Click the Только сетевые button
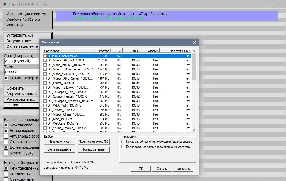This screenshot has width=286, height=181. [93, 149]
